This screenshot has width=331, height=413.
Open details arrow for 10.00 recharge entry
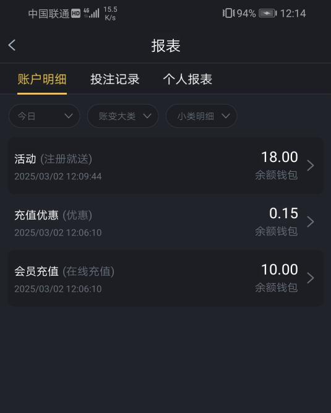[x=311, y=278]
